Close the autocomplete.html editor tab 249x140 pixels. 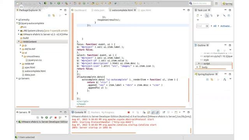tap(135, 10)
